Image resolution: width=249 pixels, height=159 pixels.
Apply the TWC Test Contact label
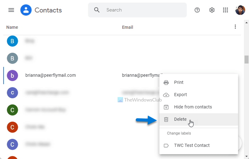coord(192,145)
